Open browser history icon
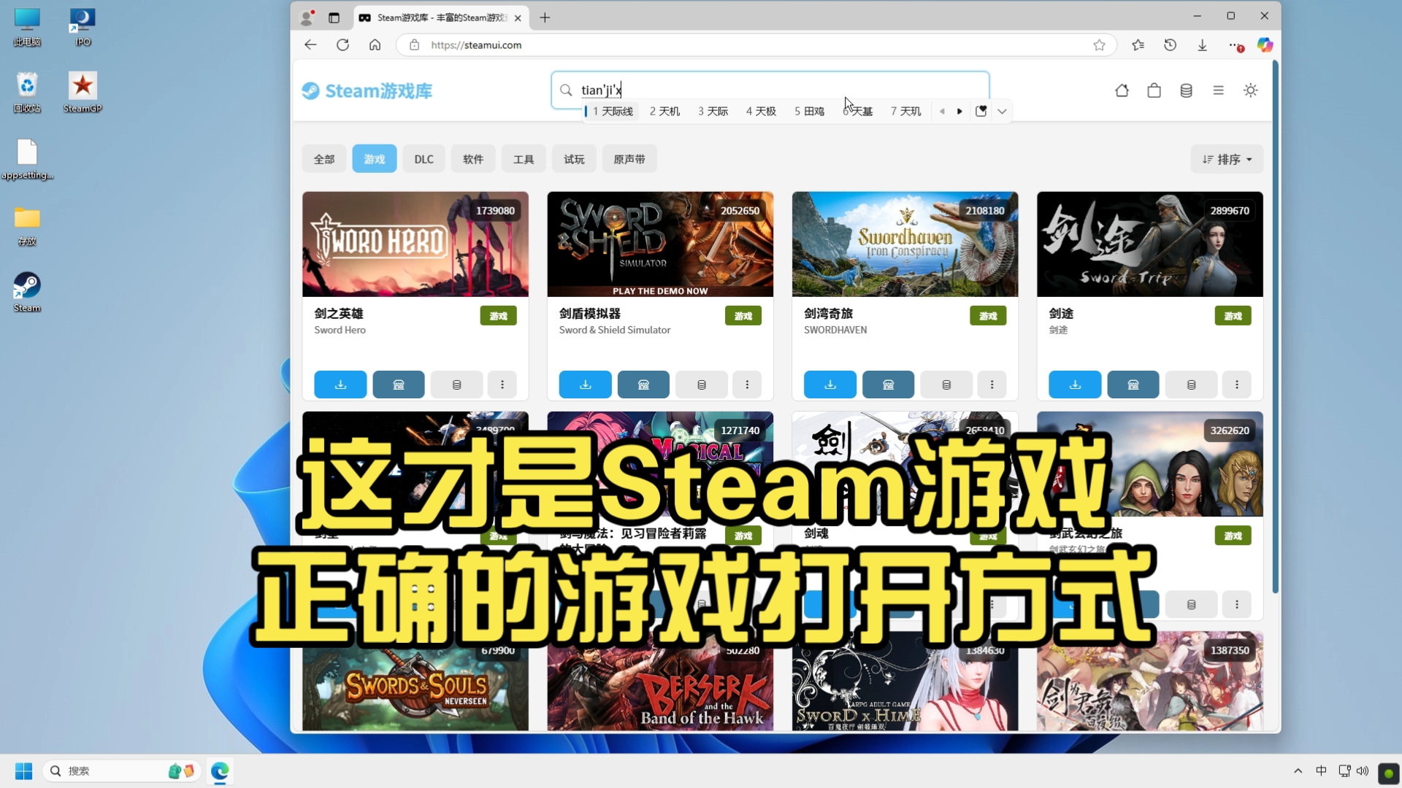 click(x=1170, y=45)
